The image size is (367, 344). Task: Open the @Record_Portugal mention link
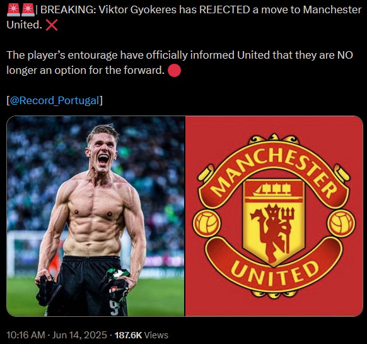pyautogui.click(x=54, y=100)
